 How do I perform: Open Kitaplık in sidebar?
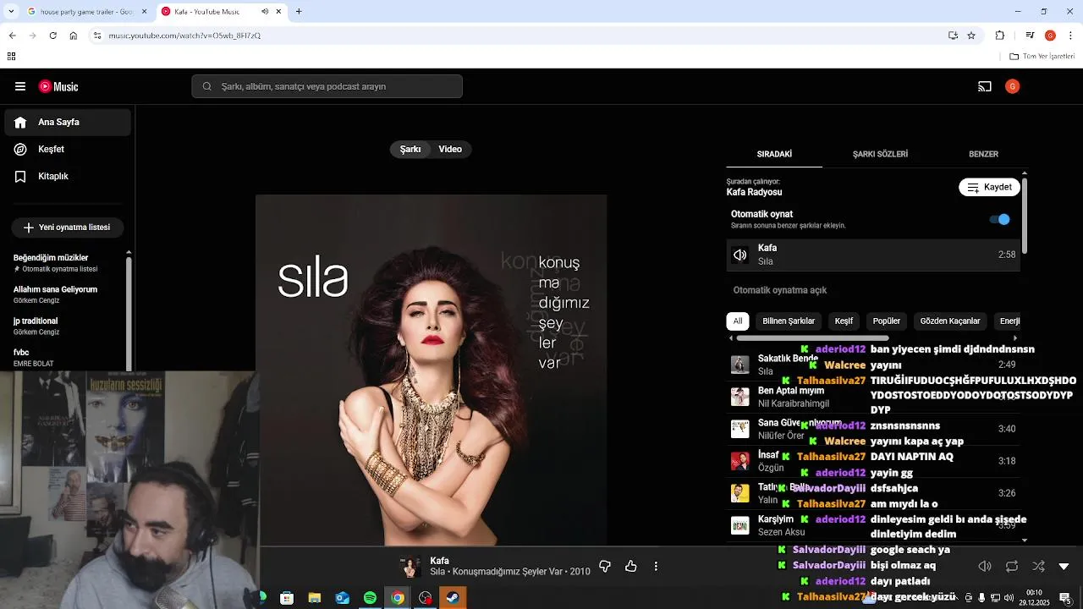(68, 176)
